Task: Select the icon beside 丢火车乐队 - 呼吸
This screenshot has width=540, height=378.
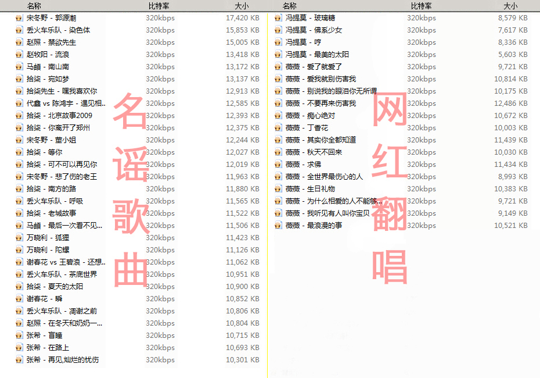Action: (x=19, y=201)
